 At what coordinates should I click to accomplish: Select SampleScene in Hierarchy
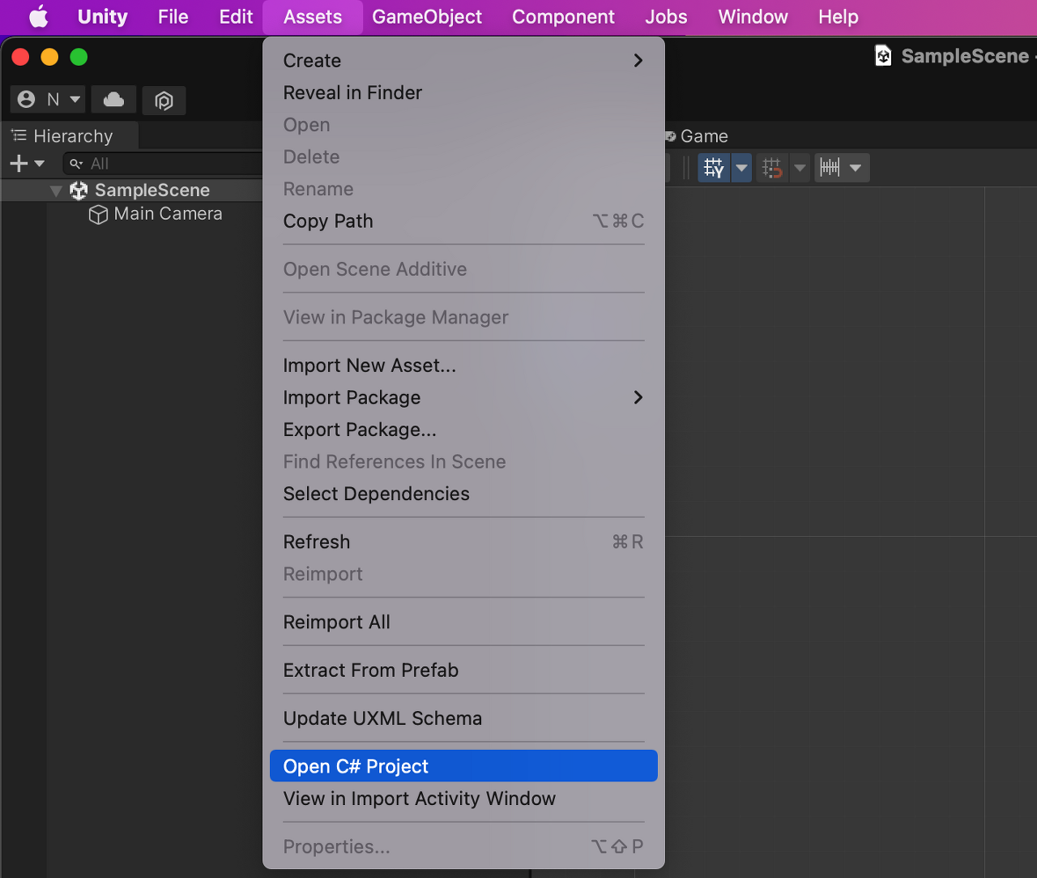152,191
